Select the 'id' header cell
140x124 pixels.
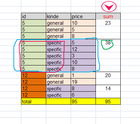pos(33,16)
